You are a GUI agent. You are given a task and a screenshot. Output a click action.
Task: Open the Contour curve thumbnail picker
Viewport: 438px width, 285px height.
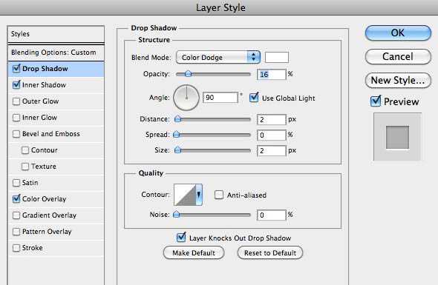tap(185, 195)
